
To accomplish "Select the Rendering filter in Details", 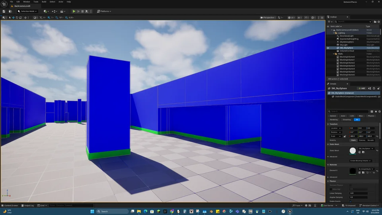I will [x=333, y=120].
